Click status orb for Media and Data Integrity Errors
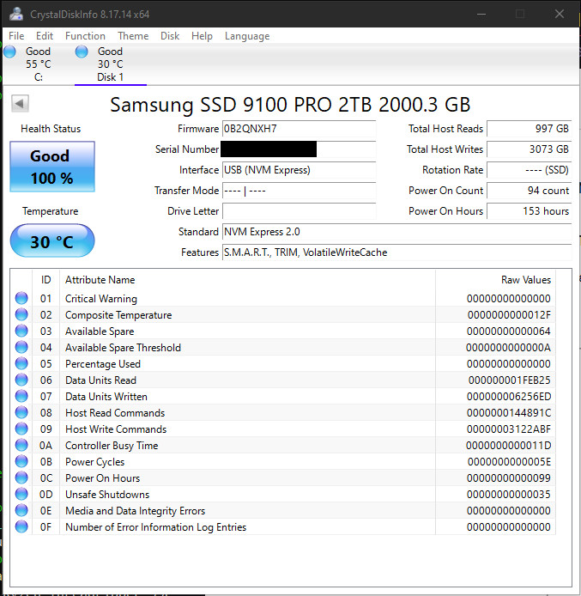The width and height of the screenshot is (581, 596). pyautogui.click(x=21, y=510)
